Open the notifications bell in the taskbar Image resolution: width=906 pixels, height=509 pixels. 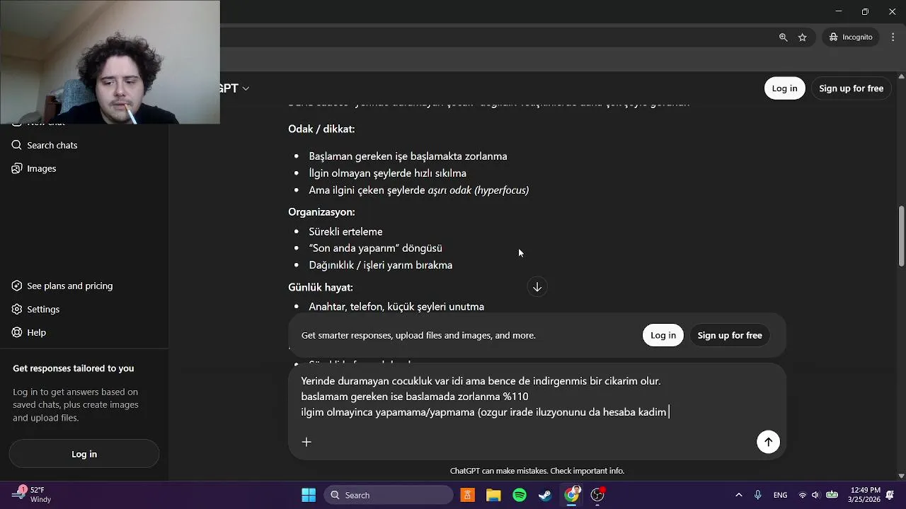click(890, 495)
